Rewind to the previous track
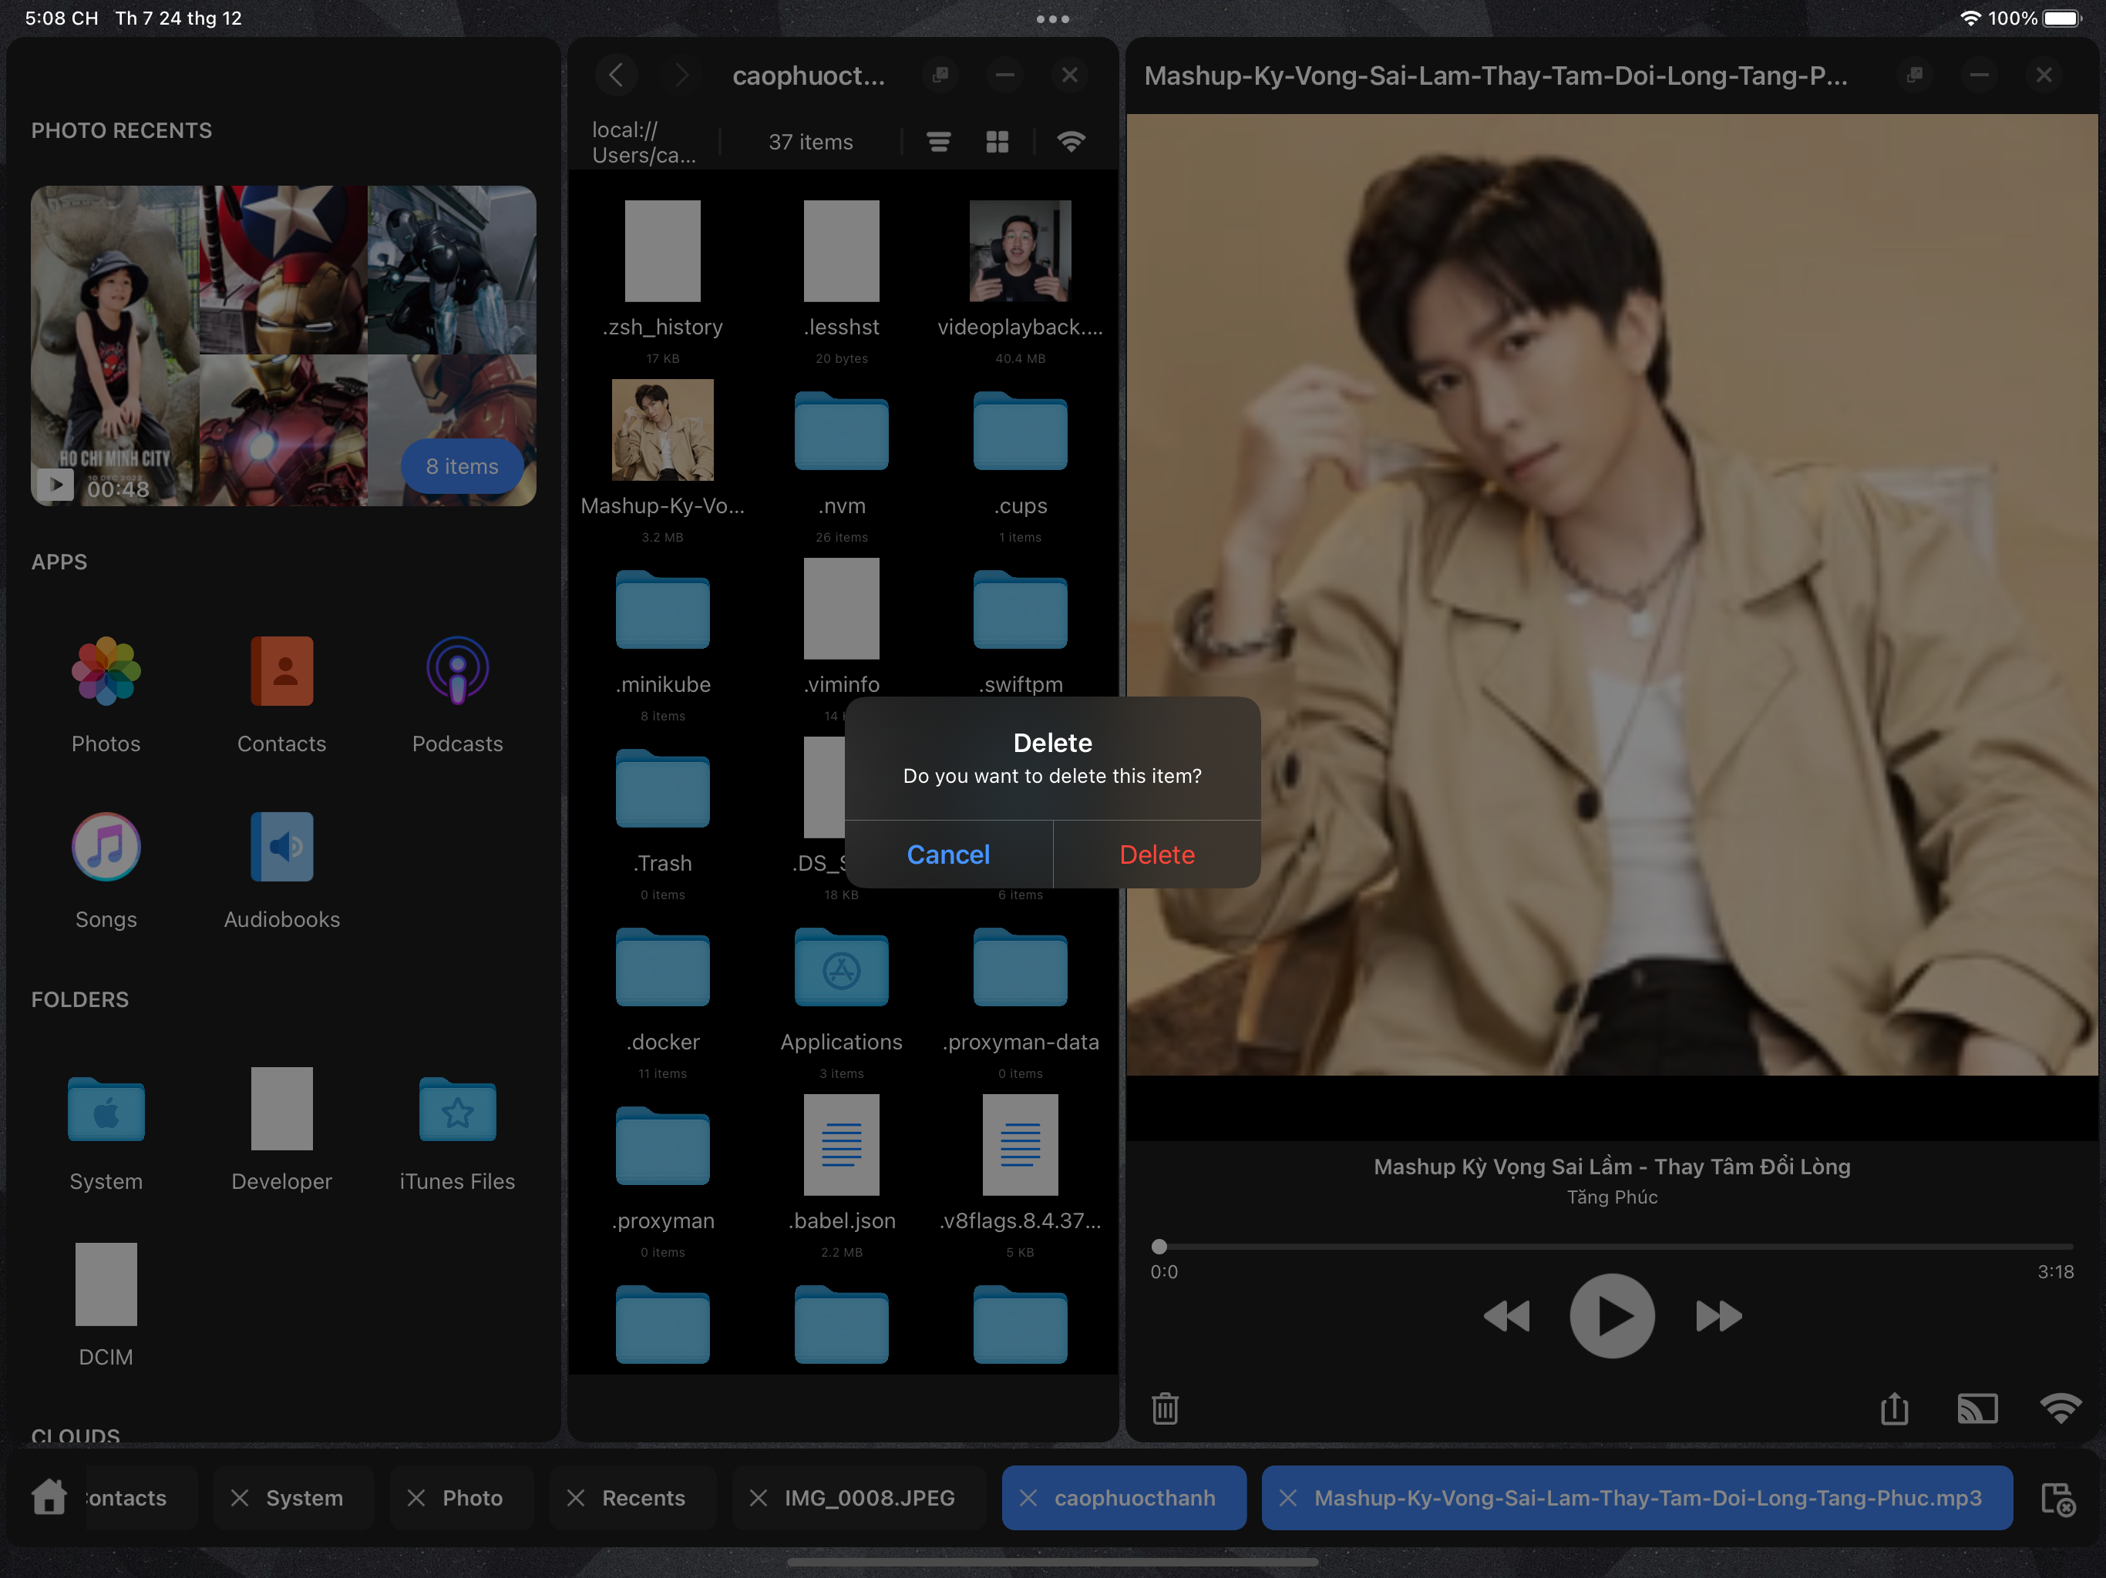Screen dimensions: 2106x1578 click(x=1507, y=1316)
